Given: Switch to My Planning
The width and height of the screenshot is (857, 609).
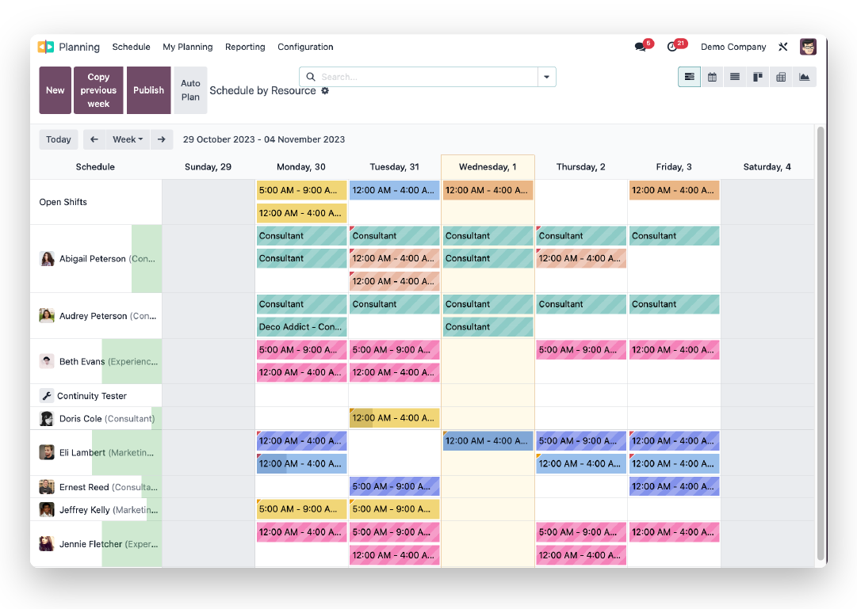Looking at the screenshot, I should click(x=187, y=47).
